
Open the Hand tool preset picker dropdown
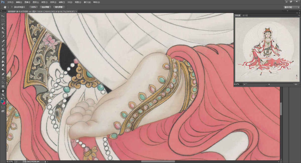(x=8, y=7)
